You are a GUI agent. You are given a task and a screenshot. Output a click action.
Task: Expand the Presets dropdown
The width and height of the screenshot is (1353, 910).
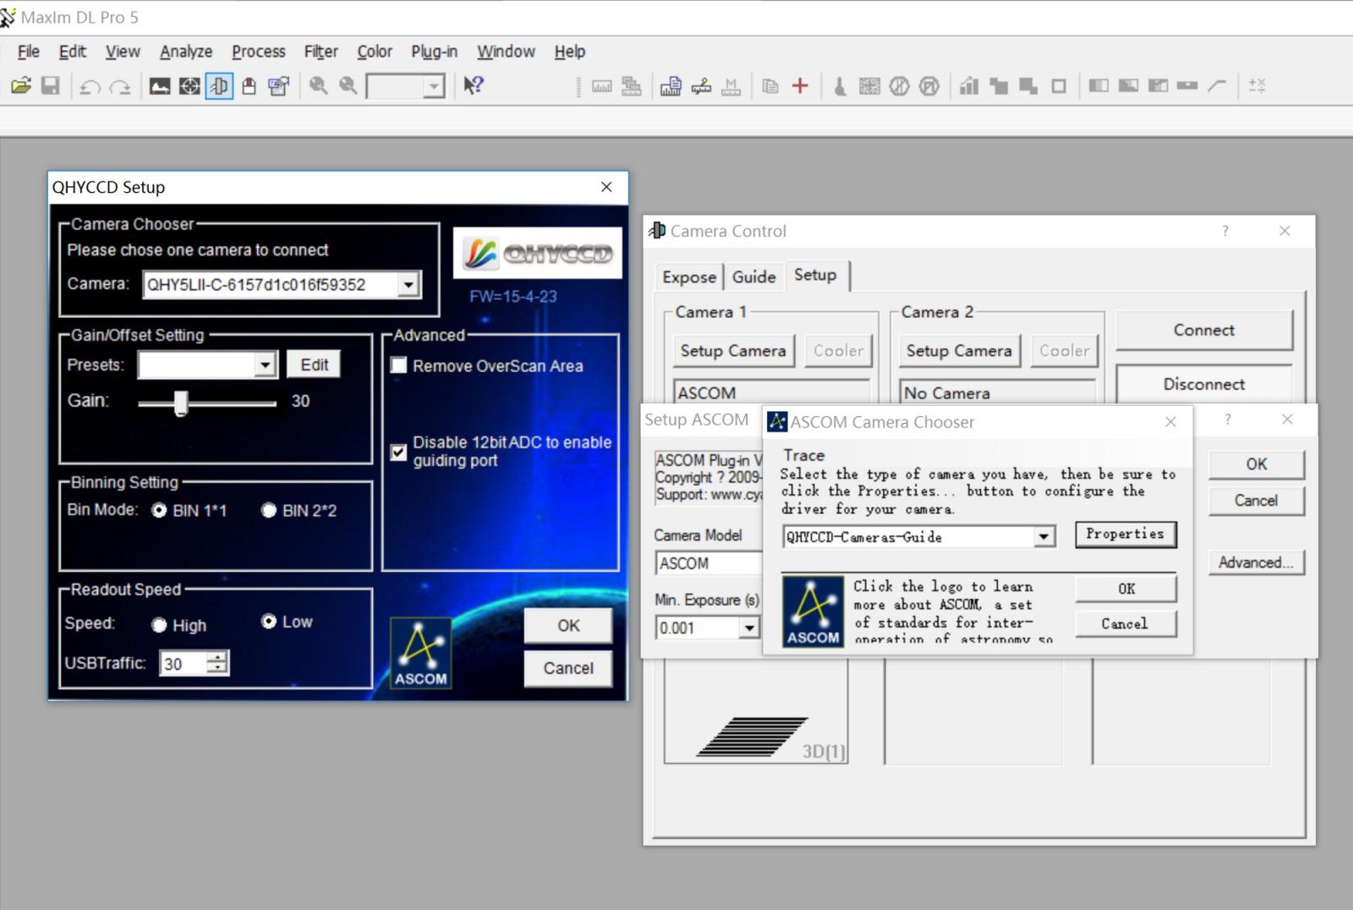[x=266, y=365]
